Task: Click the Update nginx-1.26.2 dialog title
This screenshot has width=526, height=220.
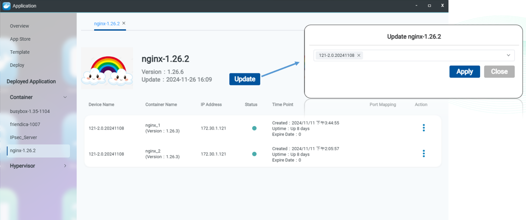Action: pyautogui.click(x=414, y=37)
